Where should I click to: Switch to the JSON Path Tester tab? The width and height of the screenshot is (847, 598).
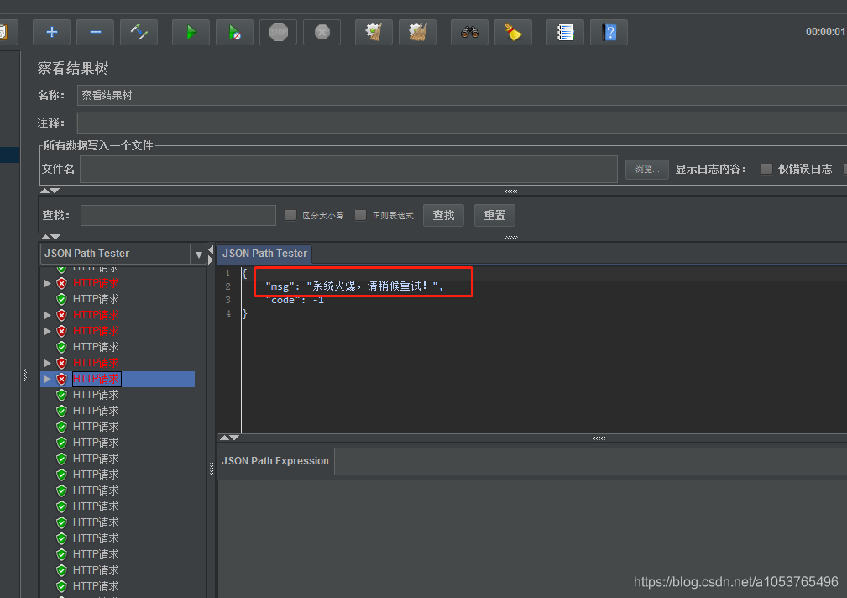(264, 253)
